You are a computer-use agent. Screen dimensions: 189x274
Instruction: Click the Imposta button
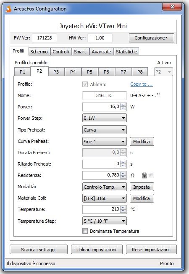142,187
